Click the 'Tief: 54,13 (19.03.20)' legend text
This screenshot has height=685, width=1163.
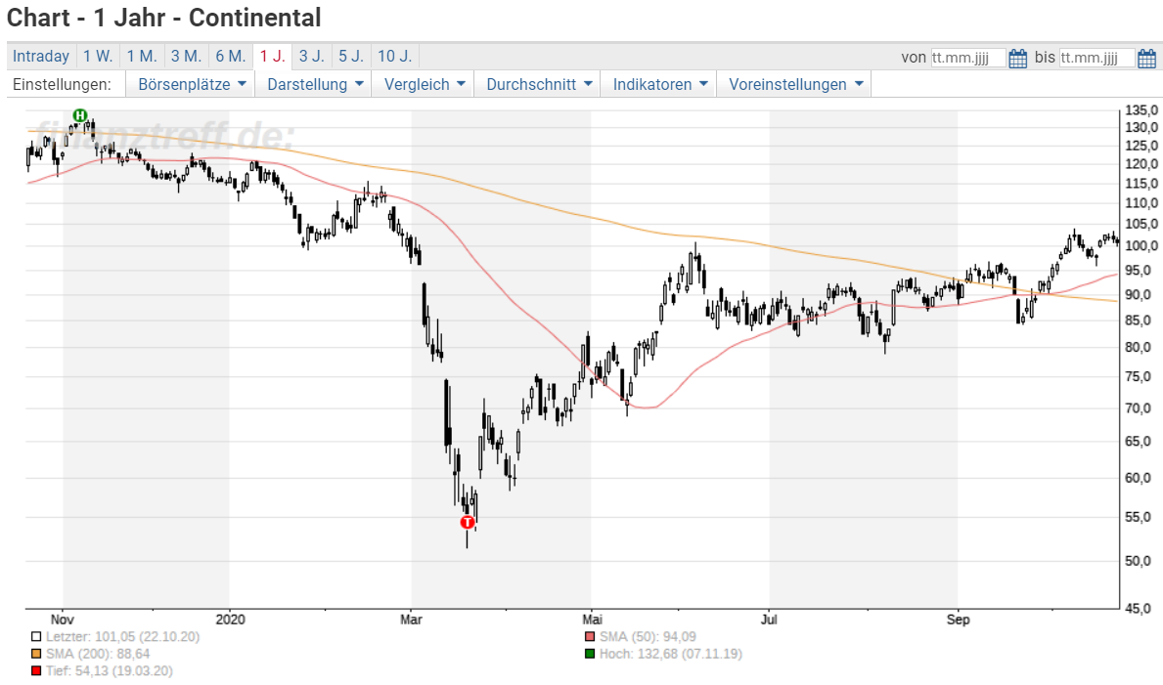109,671
